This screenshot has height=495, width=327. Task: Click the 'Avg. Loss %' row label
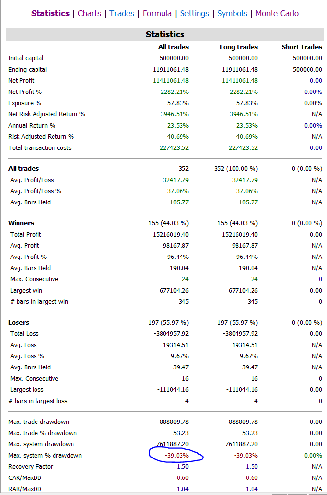[x=27, y=356]
